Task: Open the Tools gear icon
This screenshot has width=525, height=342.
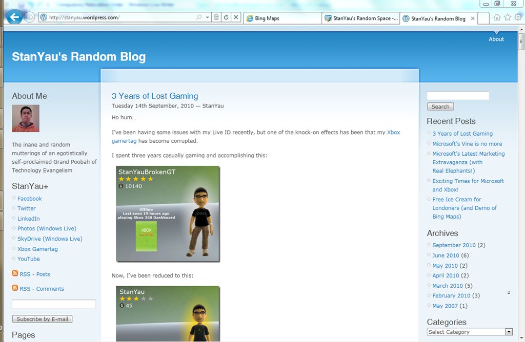Action: pos(518,17)
